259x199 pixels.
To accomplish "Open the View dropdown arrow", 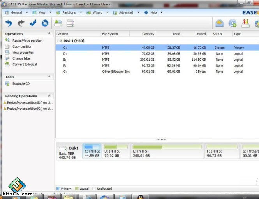I will click(51, 12).
